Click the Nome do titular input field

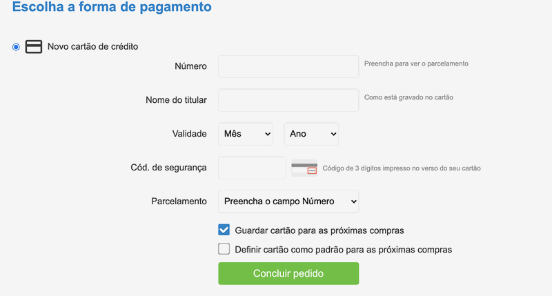pyautogui.click(x=288, y=100)
